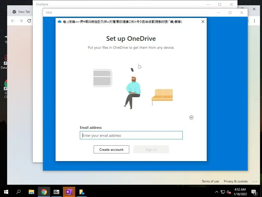This screenshot has width=262, height=197.
Task: Switch to OneNote on the taskbar
Action: point(69,192)
